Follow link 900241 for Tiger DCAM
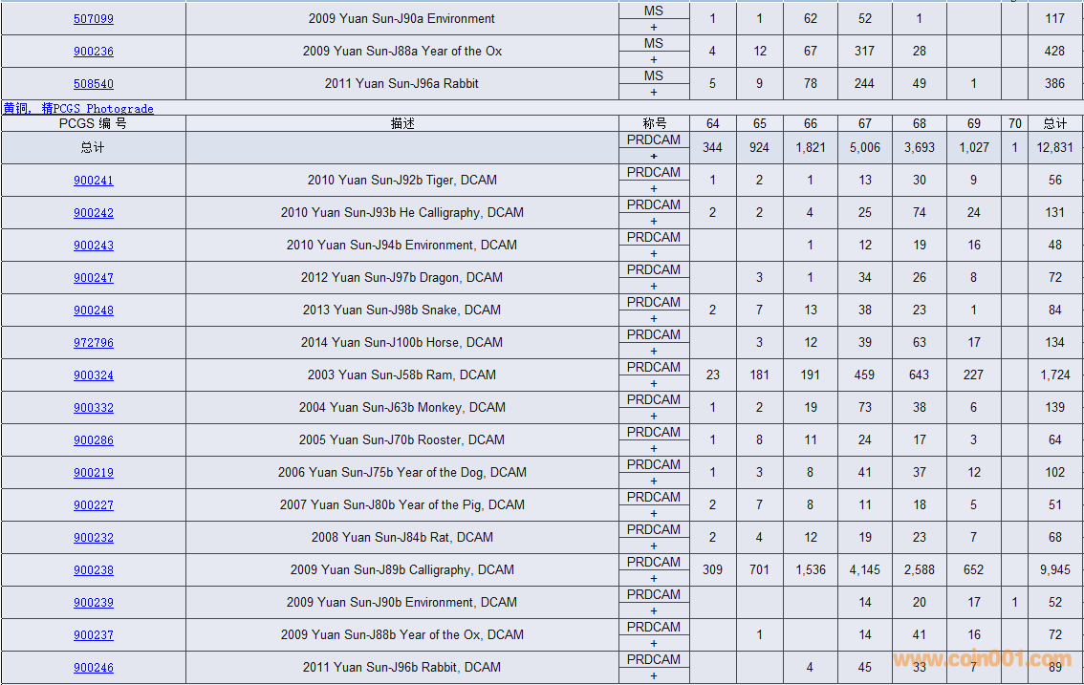This screenshot has height=685, width=1084. coord(94,181)
